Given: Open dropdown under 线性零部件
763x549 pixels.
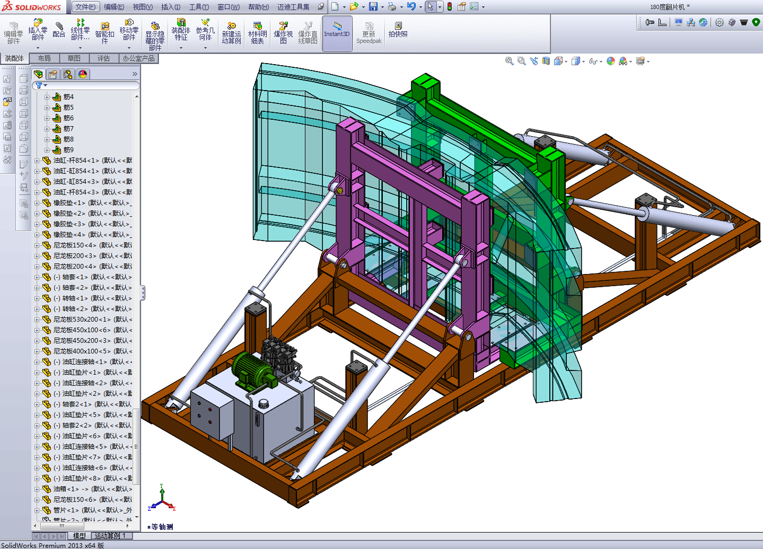Looking at the screenshot, I should pyautogui.click(x=80, y=48).
